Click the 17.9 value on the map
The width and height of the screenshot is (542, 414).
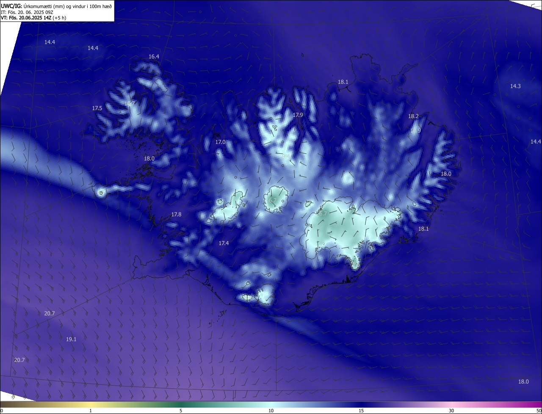click(298, 115)
